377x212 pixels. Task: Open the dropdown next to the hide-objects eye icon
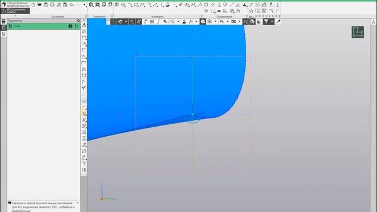(227, 22)
